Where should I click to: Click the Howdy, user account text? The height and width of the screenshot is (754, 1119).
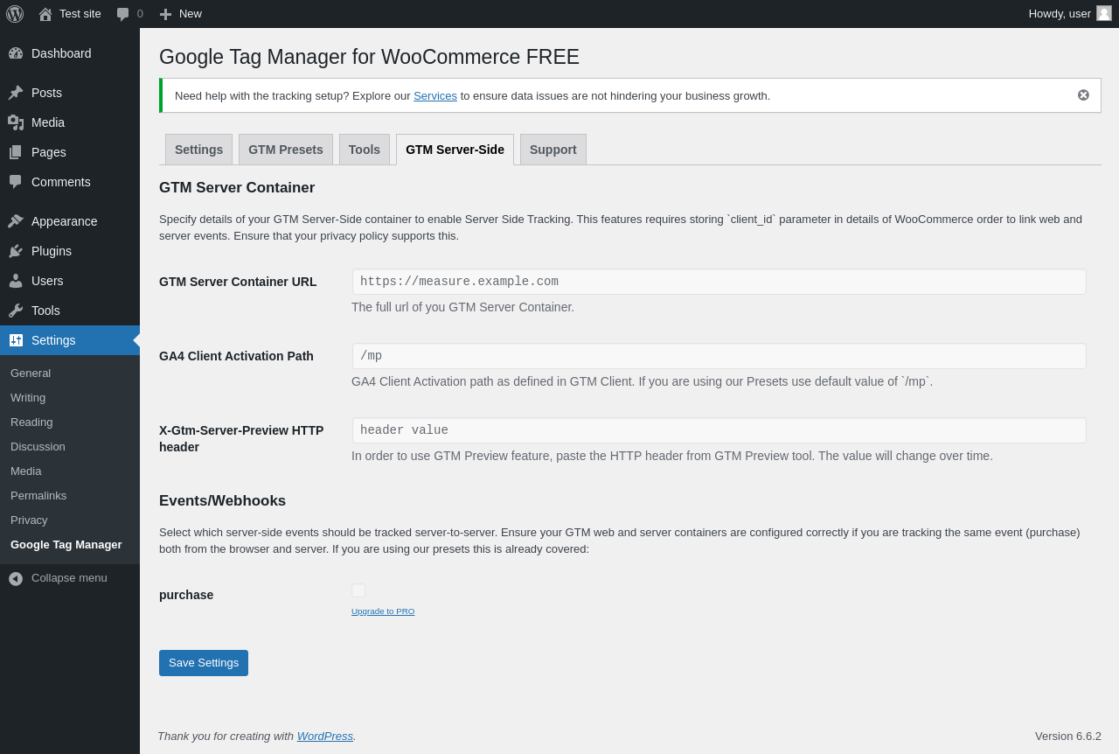pyautogui.click(x=1060, y=14)
